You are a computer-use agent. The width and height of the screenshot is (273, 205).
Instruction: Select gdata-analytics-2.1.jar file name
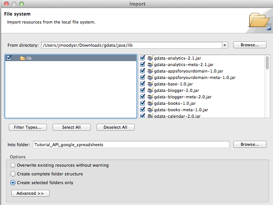[178, 58]
